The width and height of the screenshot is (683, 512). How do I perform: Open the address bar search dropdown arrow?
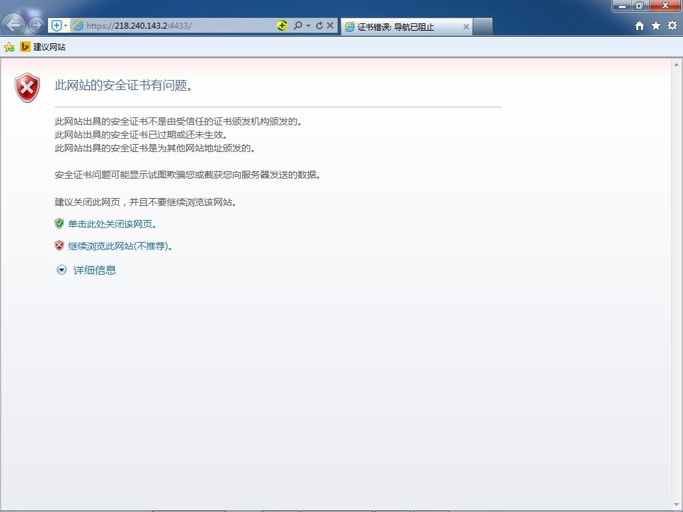pos(308,26)
